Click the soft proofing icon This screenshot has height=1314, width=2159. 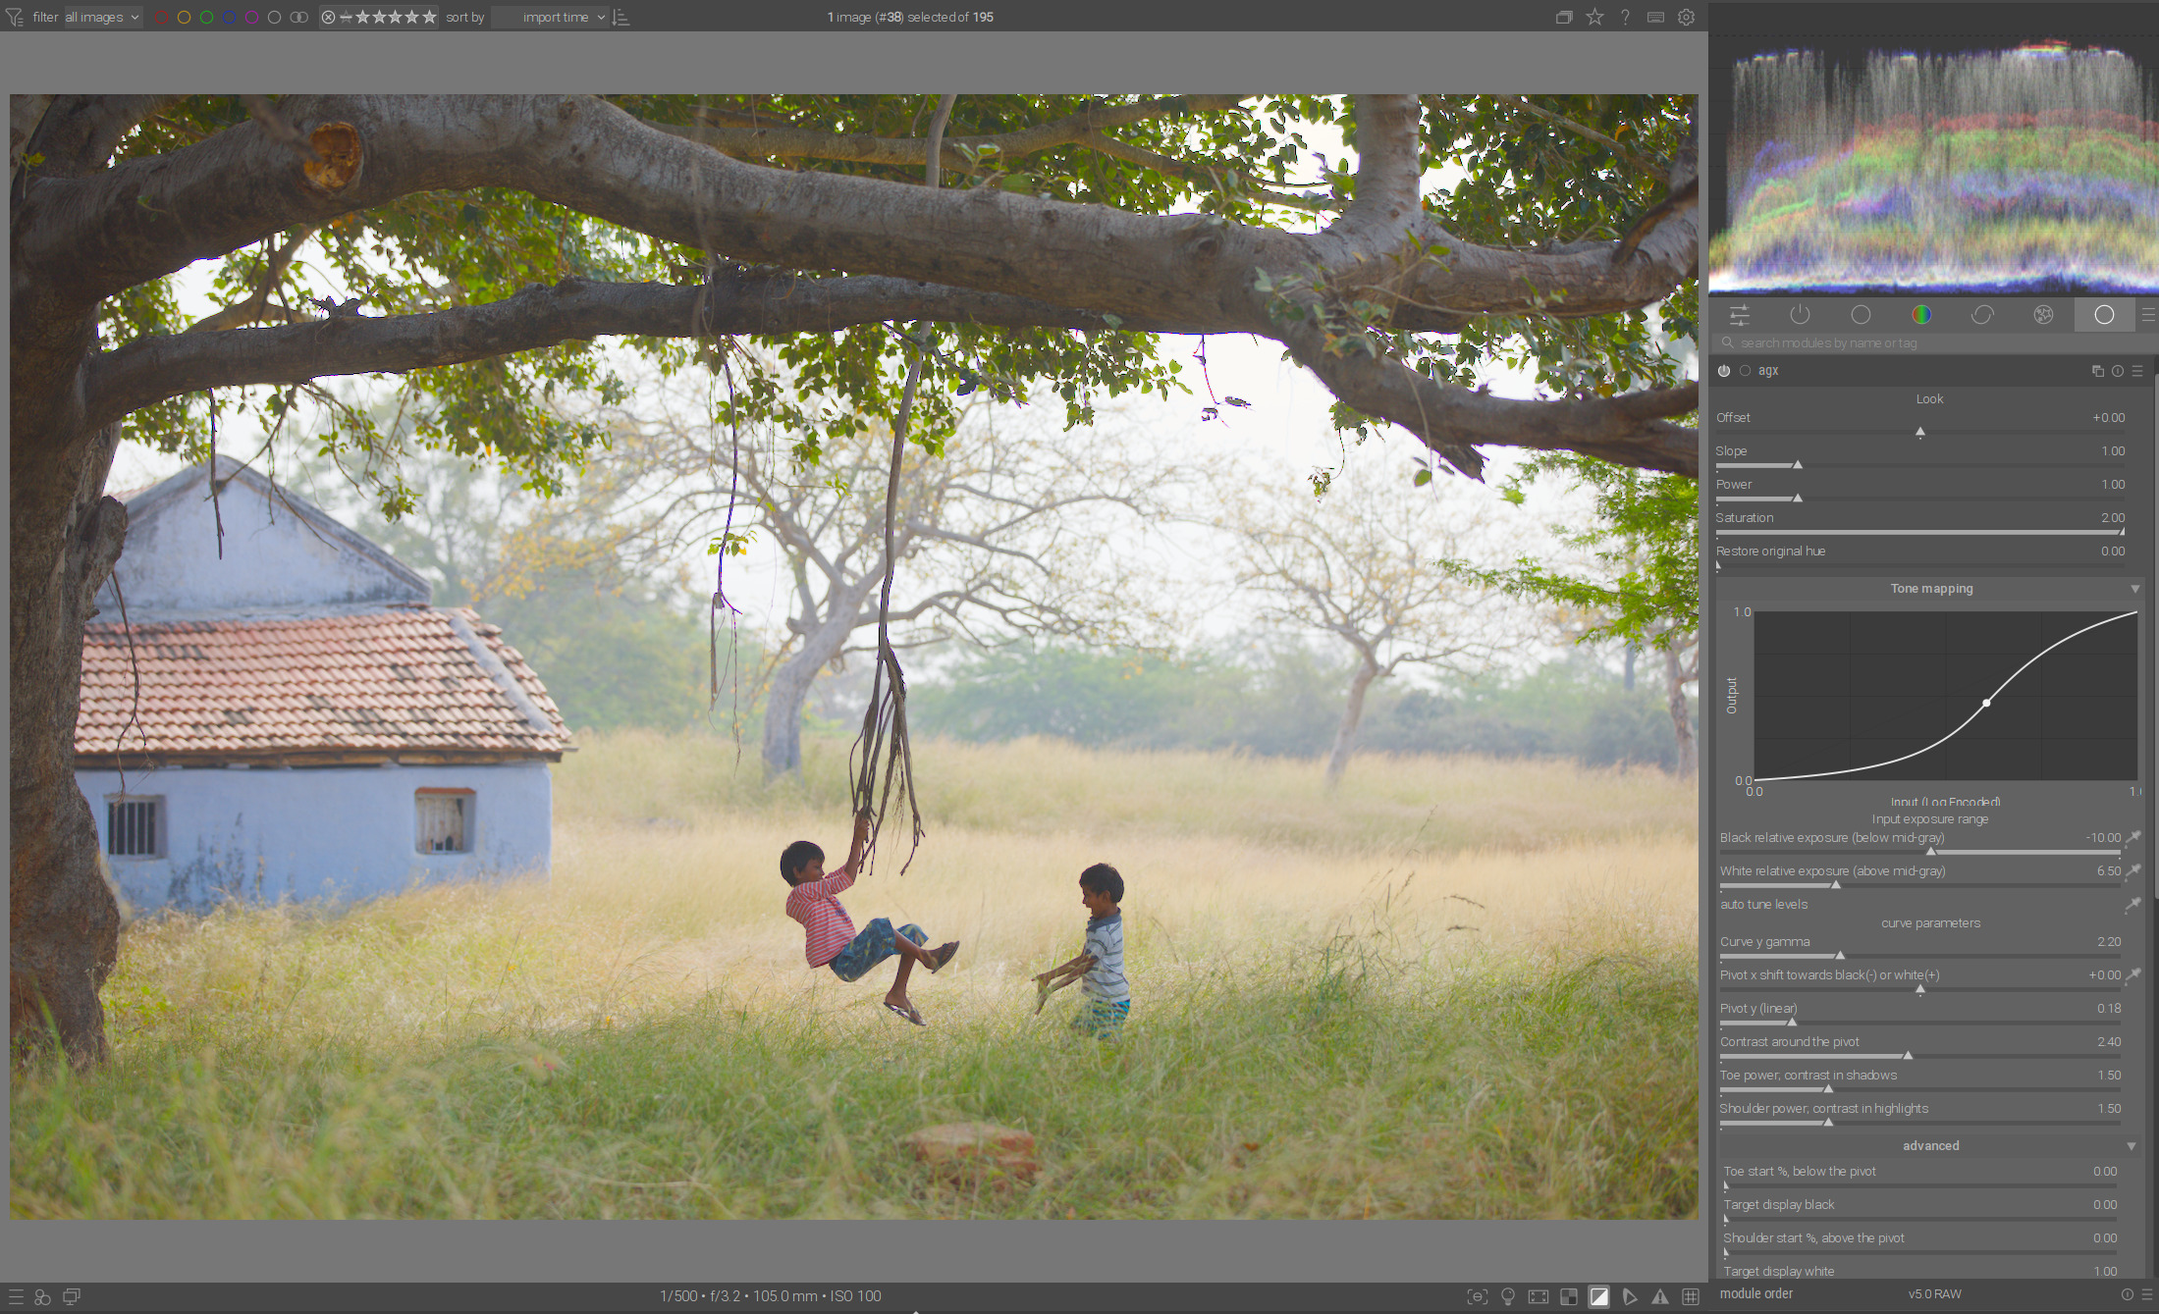[1630, 1296]
